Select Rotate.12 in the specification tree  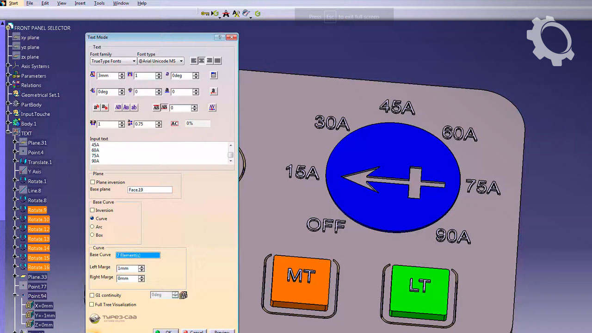pos(38,229)
